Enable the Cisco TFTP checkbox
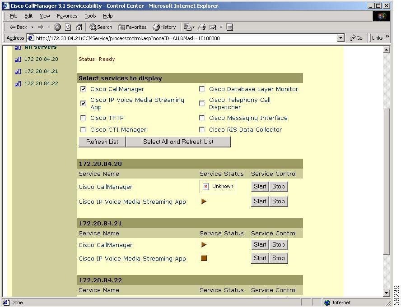This screenshot has height=307, width=401. (83, 118)
